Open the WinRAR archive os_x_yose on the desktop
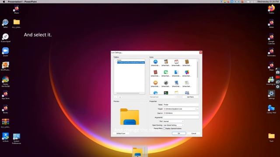Viewport: 280px width, 157px height. click(5, 123)
